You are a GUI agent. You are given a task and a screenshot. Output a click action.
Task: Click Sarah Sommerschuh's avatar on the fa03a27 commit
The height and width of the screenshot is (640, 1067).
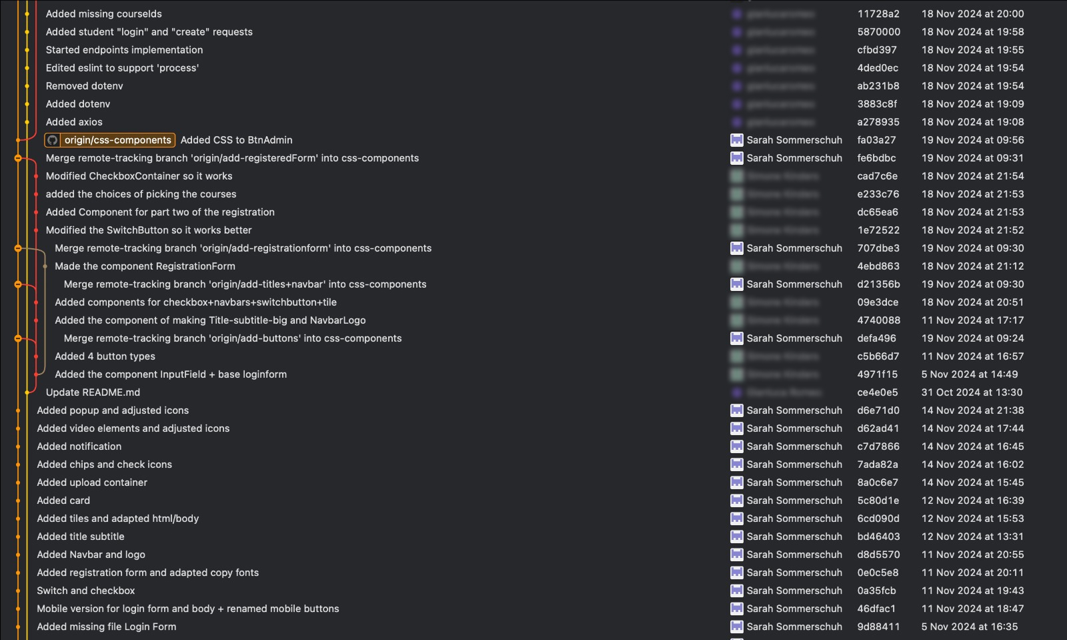736,140
